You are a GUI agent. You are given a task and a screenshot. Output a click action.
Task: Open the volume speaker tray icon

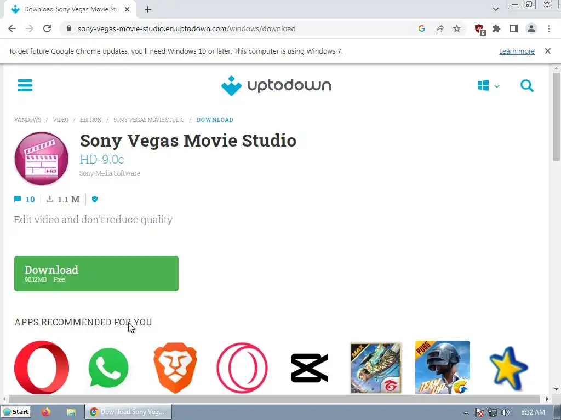click(x=505, y=412)
